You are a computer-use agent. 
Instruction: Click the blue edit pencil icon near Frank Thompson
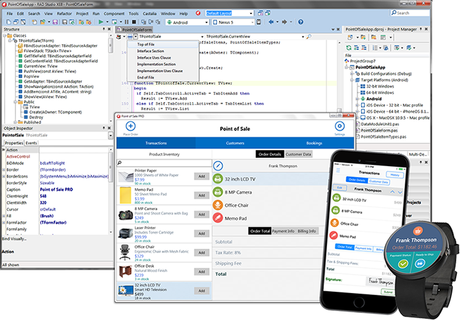click(218, 165)
